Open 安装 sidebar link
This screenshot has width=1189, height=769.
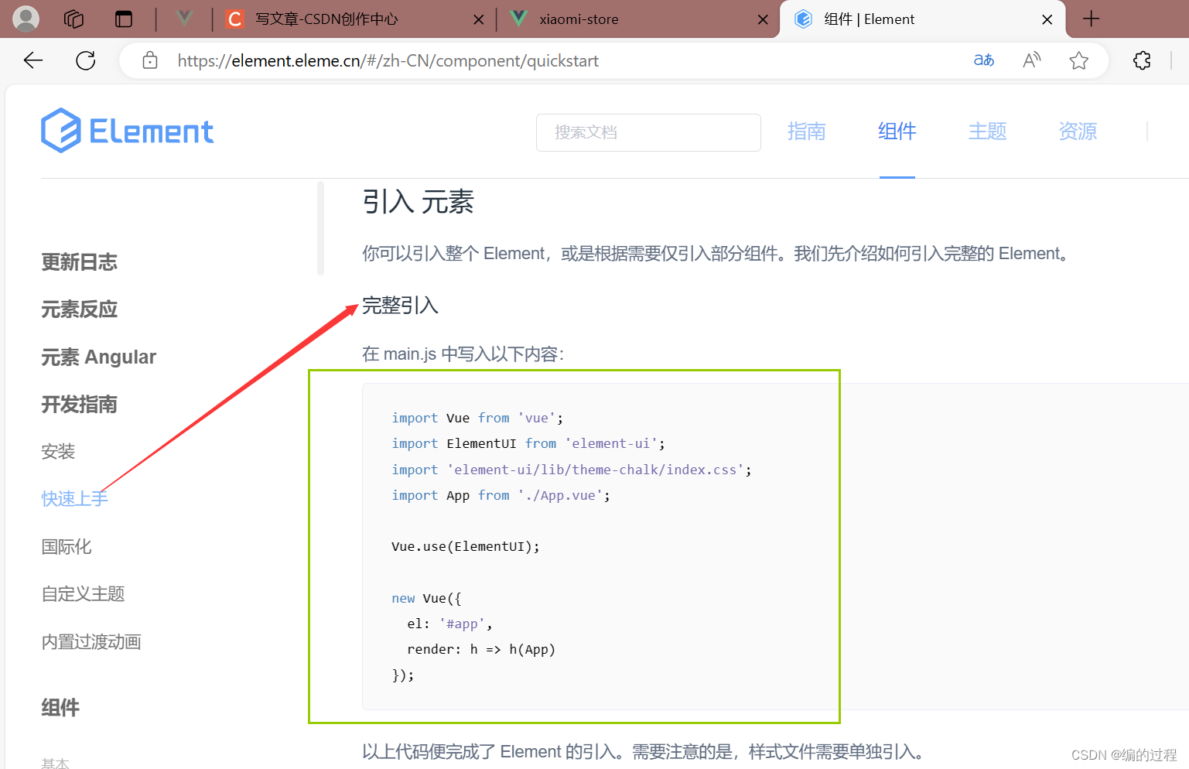coord(58,452)
